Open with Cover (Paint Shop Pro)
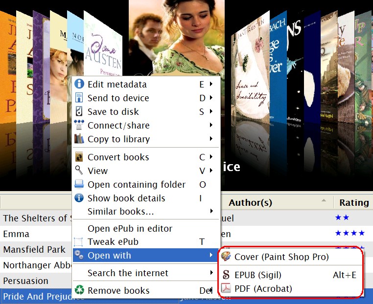Screen dimensions: 373x304 pos(290,257)
